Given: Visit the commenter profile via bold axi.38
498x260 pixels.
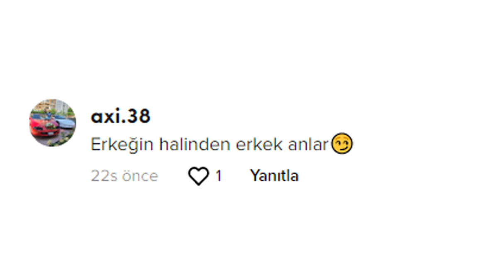Looking at the screenshot, I should (x=120, y=117).
